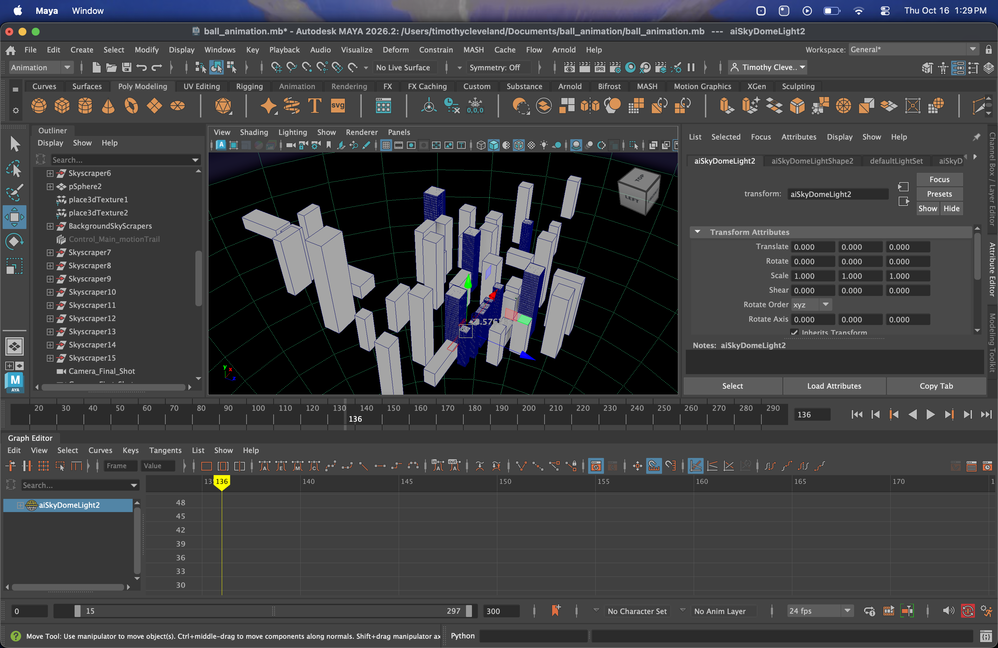This screenshot has height=648, width=998.
Task: Toggle the Inherits Transform checkbox
Action: 794,332
